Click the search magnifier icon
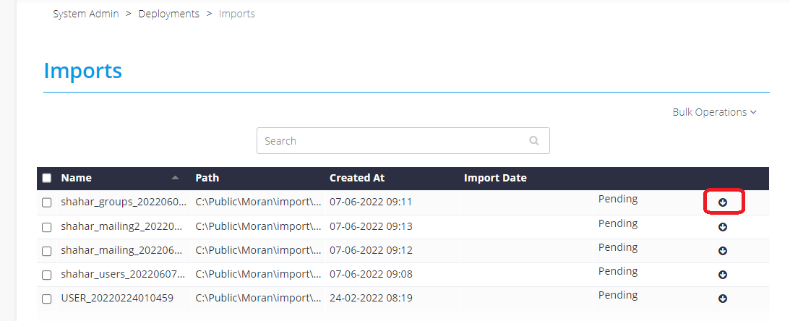The height and width of the screenshot is (321, 790). click(x=534, y=140)
